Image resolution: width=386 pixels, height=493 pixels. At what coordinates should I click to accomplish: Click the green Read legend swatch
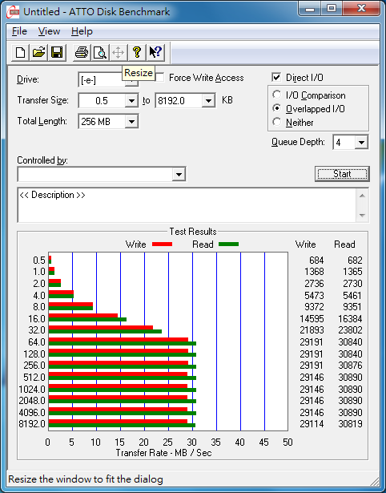coord(228,244)
